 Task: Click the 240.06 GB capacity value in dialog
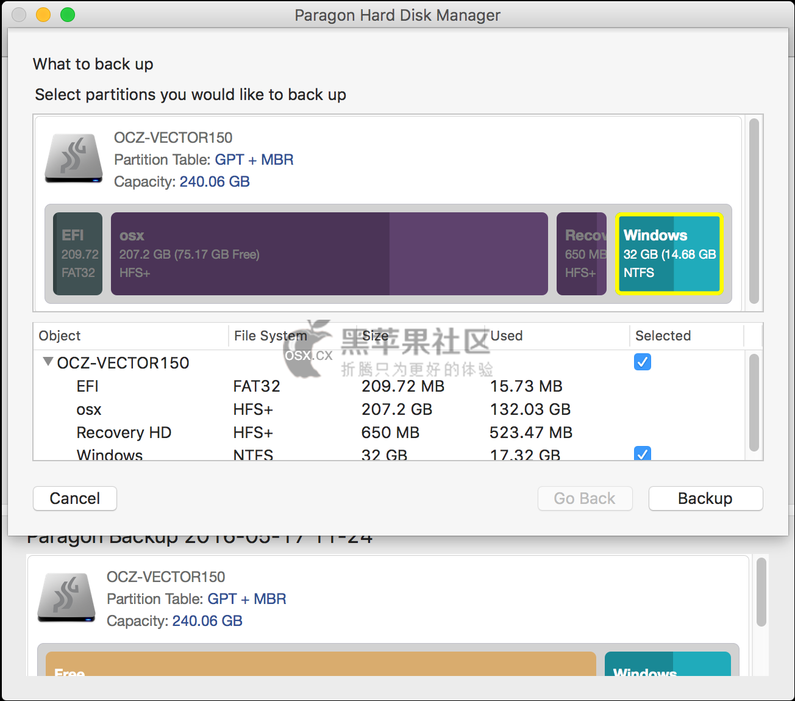(x=215, y=182)
